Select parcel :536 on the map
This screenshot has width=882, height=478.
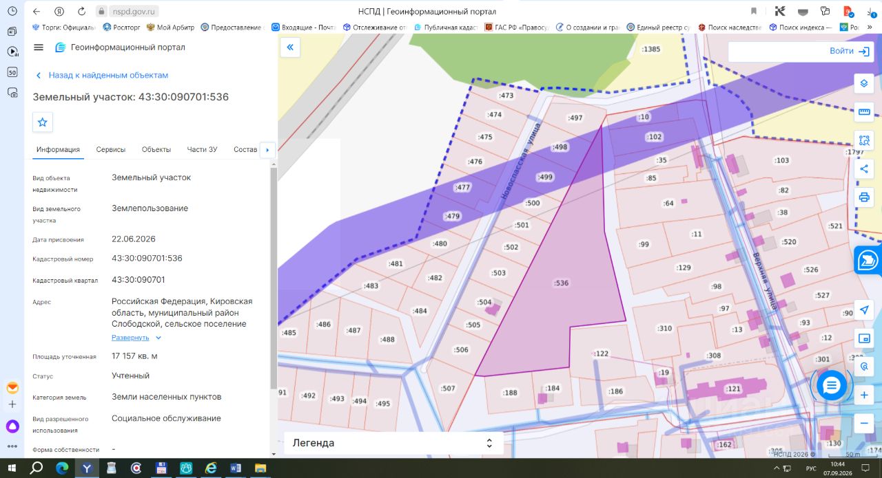562,283
